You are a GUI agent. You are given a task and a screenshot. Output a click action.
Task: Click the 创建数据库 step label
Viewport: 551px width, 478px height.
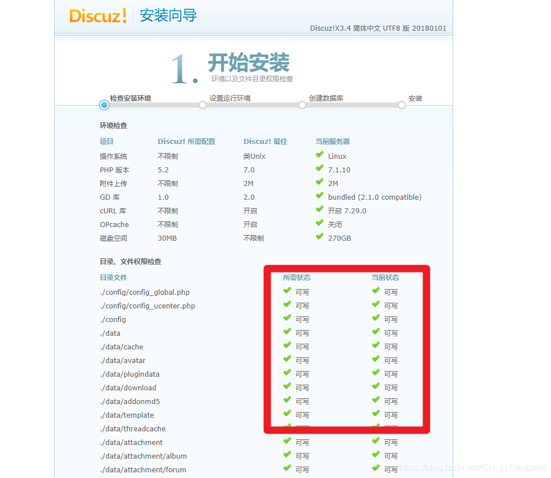[x=326, y=98]
